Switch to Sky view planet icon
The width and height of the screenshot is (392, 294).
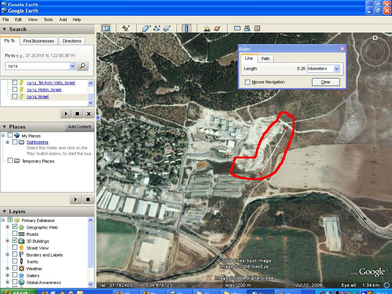click(x=217, y=28)
